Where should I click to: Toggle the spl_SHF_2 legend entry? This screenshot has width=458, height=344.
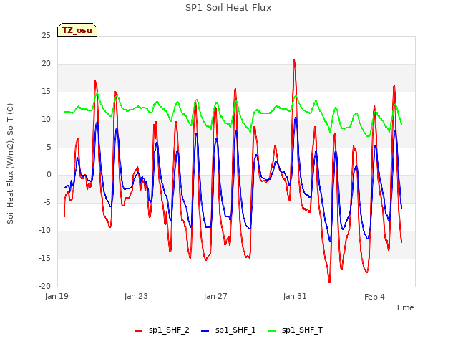pyautogui.click(x=162, y=330)
